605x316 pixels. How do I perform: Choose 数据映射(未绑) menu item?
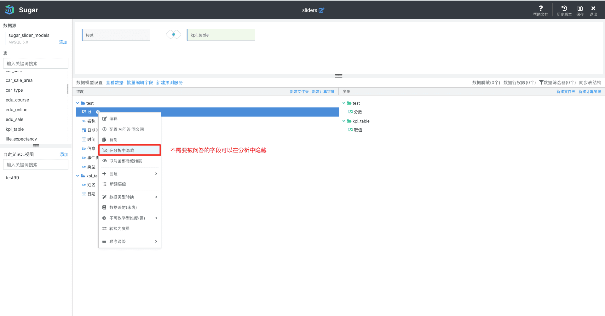[x=130, y=207]
